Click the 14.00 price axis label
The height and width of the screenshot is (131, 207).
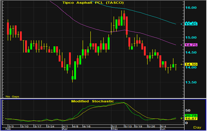click(x=191, y=67)
